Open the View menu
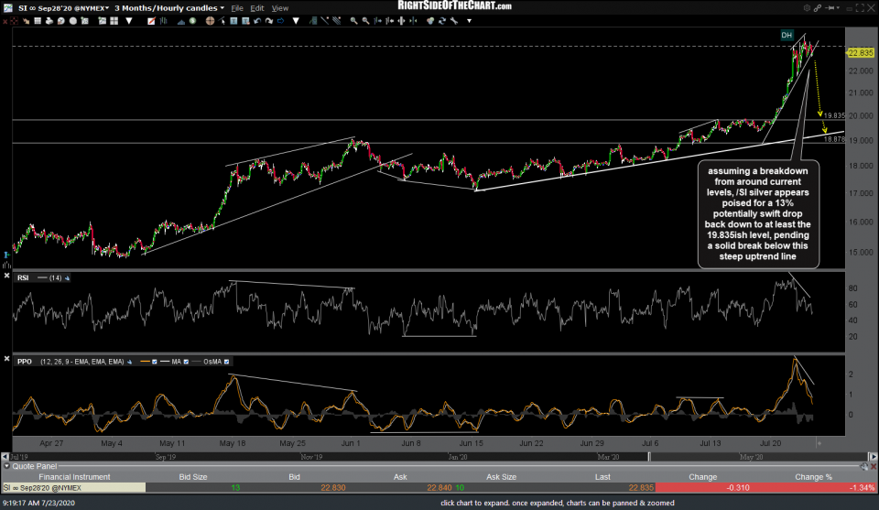Screen dimensions: 879x510 [280, 8]
